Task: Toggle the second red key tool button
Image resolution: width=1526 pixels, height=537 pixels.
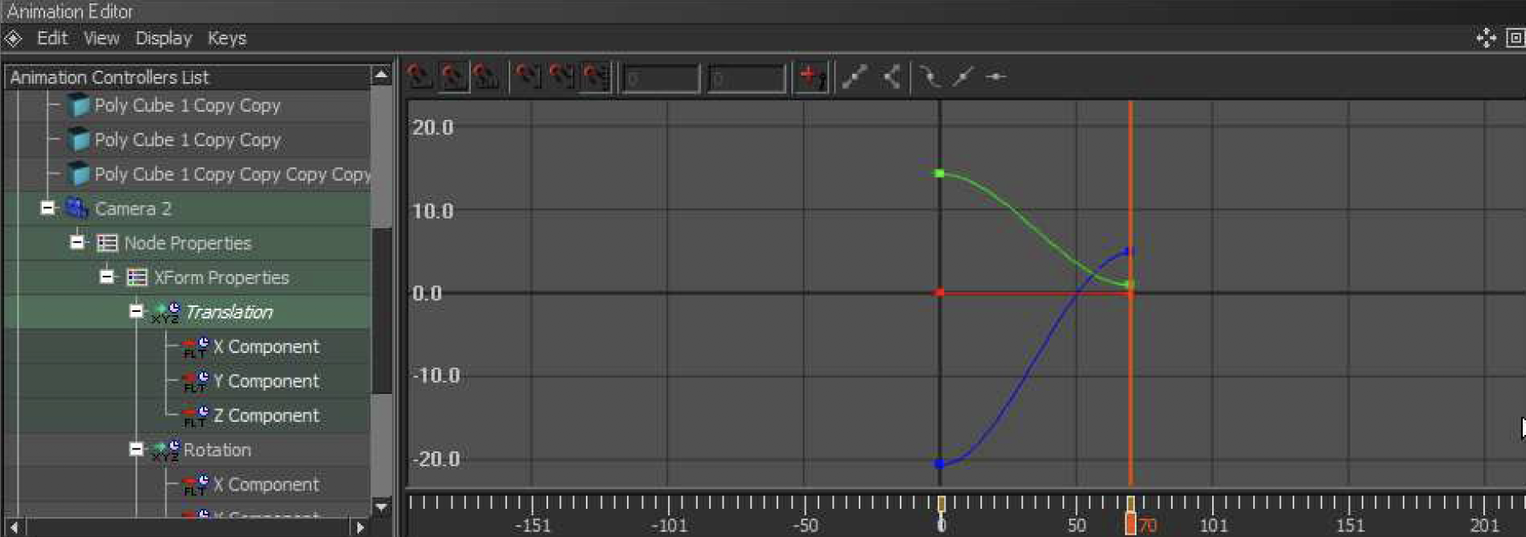Action: (x=452, y=77)
